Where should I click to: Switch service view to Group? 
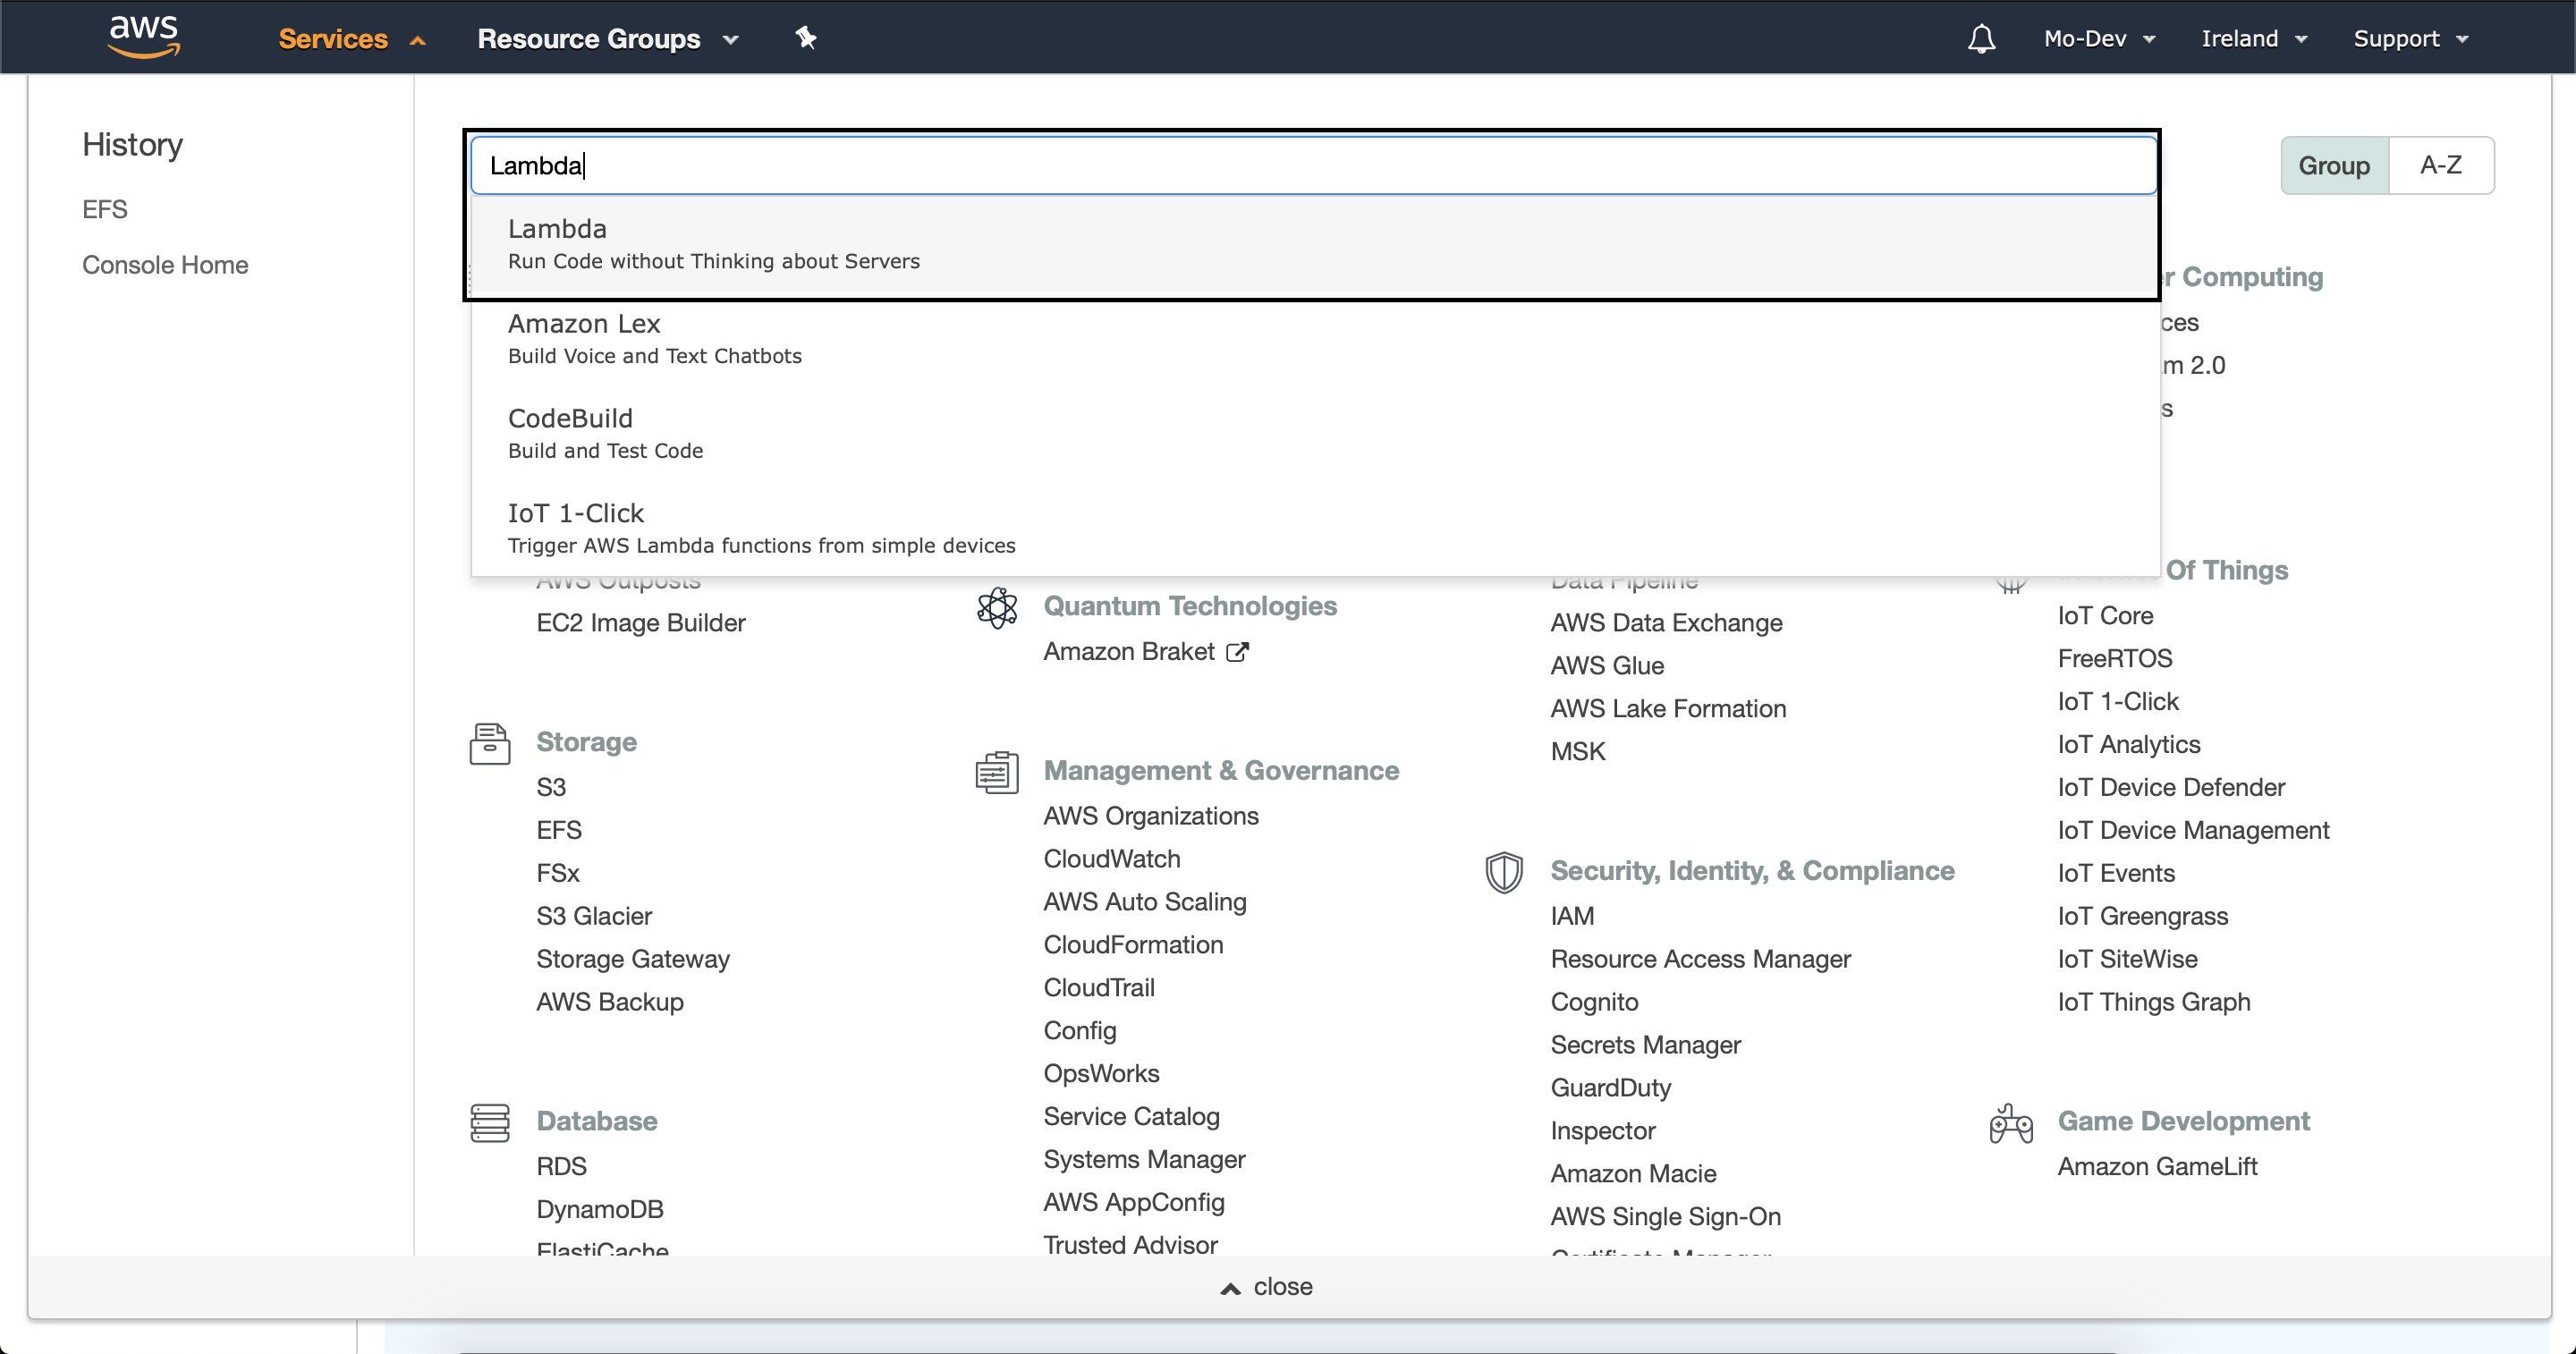(x=2333, y=165)
